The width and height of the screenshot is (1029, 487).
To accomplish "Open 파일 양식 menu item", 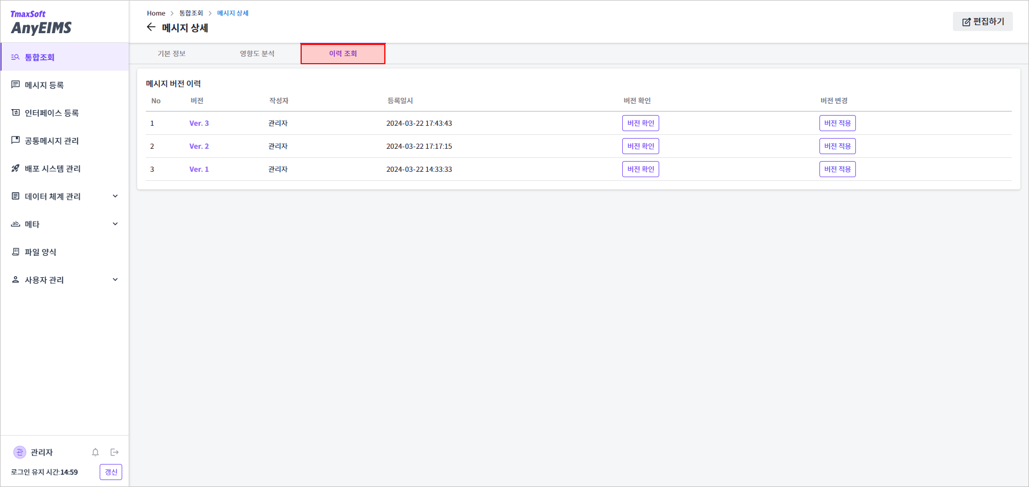I will point(64,252).
